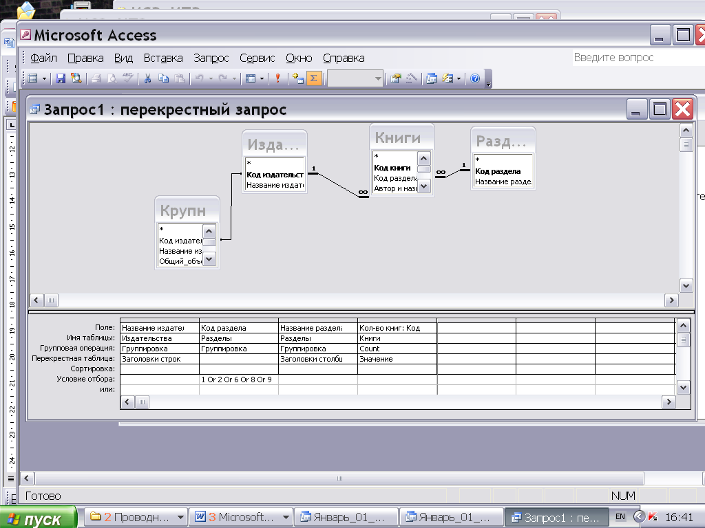
Task: Select the Книги table title bar
Action: click(x=402, y=137)
